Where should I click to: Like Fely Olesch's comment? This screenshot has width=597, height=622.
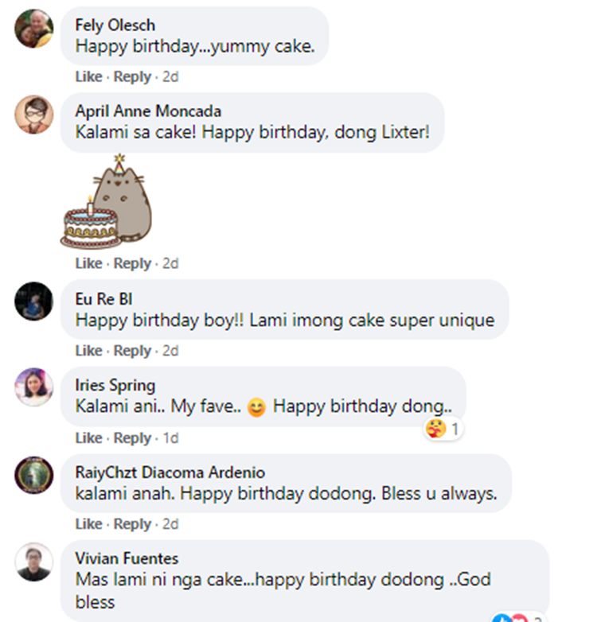point(88,77)
